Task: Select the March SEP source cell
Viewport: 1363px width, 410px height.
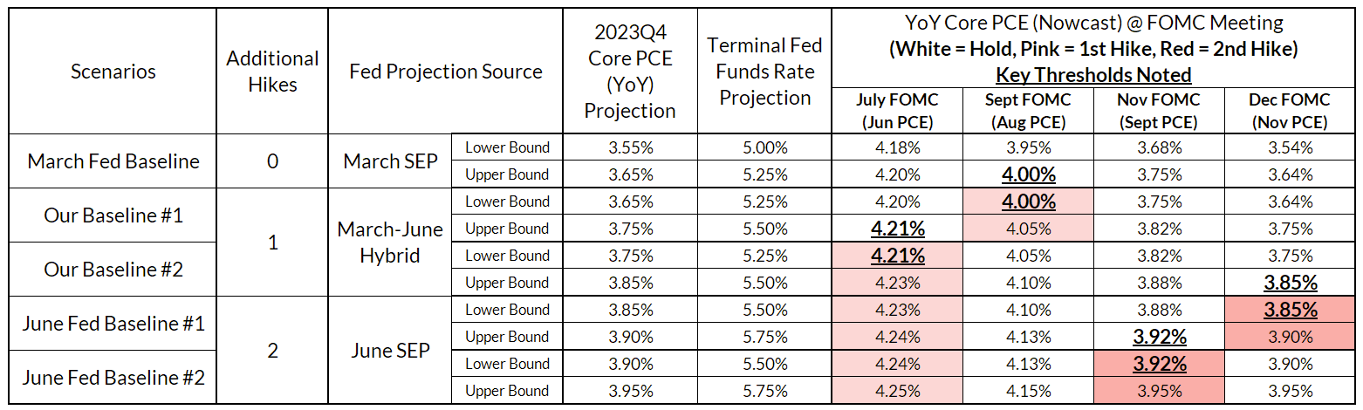Action: click(390, 161)
